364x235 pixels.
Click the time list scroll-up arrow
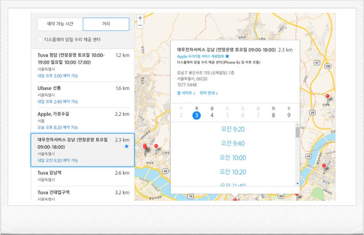coord(298,125)
